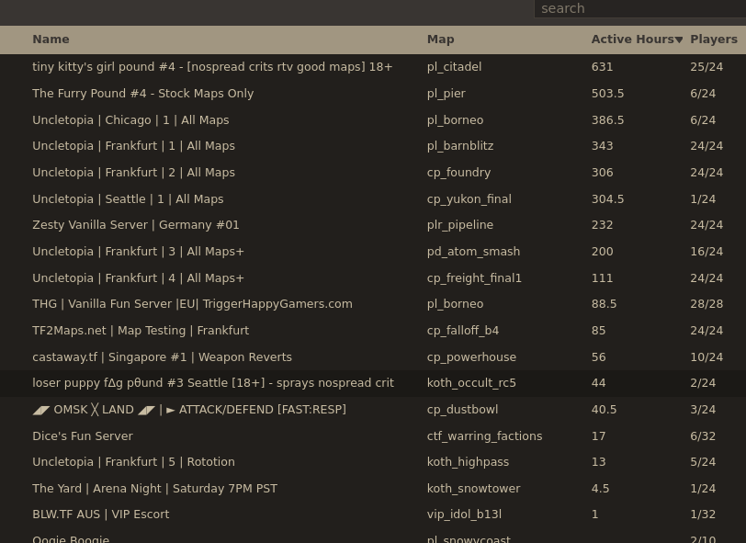
Task: Click the vip_idol_b13l map cell
Action: pyautogui.click(x=464, y=515)
